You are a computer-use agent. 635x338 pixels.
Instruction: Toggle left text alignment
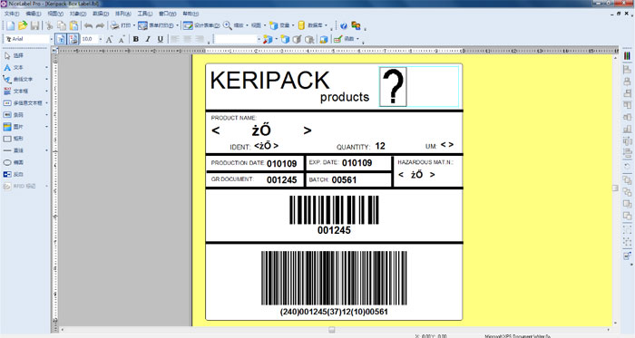tap(175, 39)
